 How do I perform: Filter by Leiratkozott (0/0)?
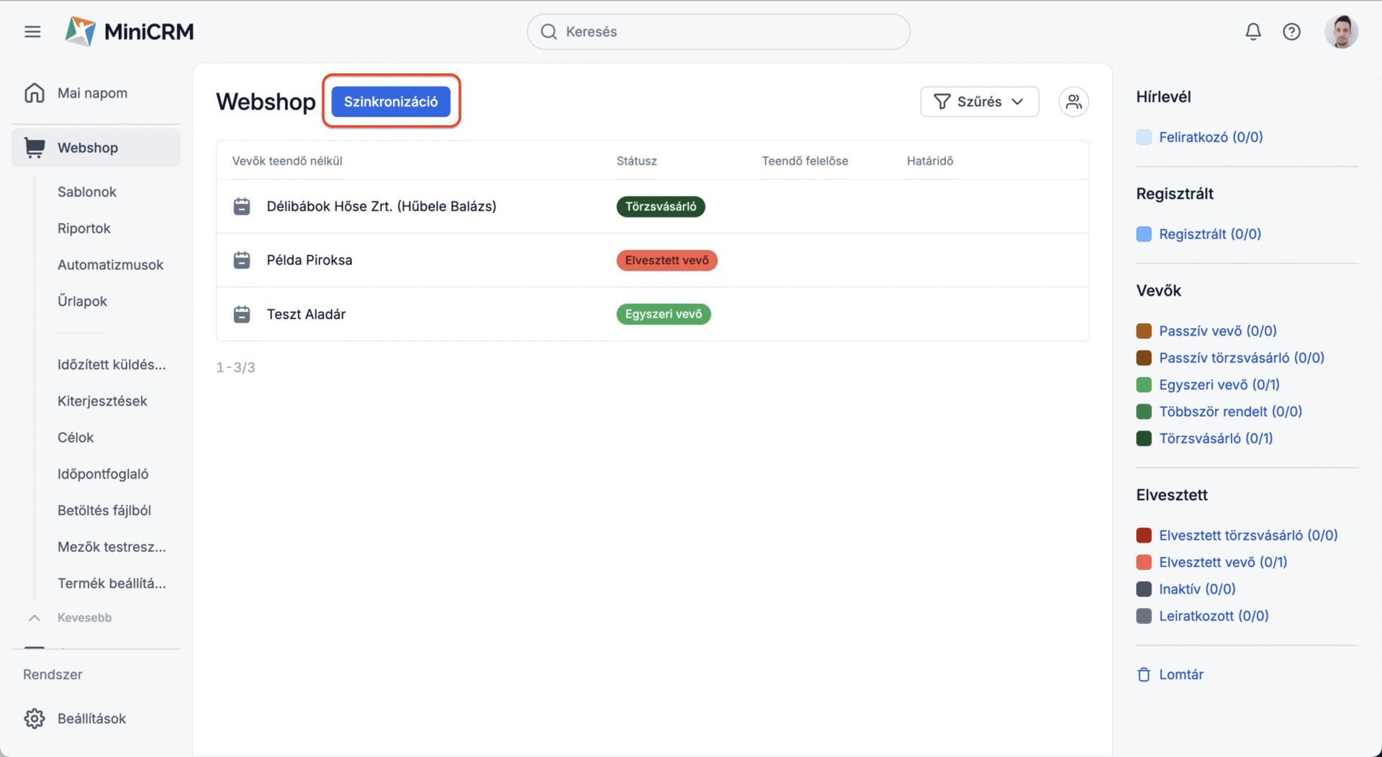click(1214, 616)
